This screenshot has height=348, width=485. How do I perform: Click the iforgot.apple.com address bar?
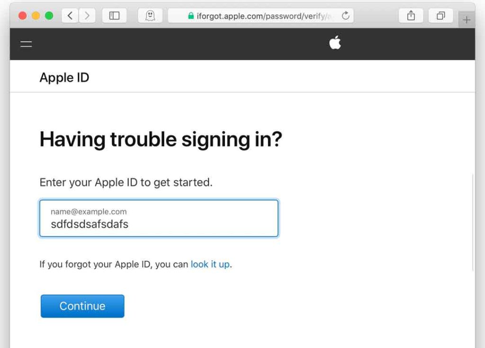click(260, 16)
